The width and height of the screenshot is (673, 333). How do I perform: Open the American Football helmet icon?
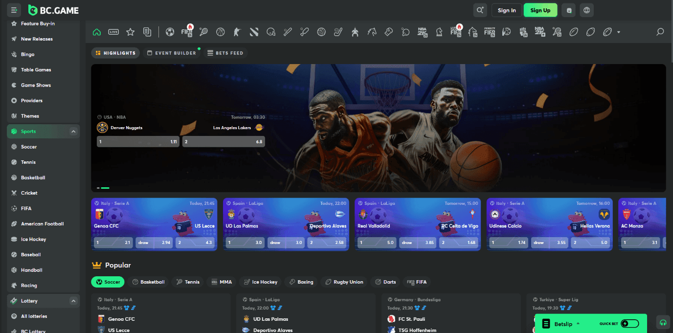(271, 32)
